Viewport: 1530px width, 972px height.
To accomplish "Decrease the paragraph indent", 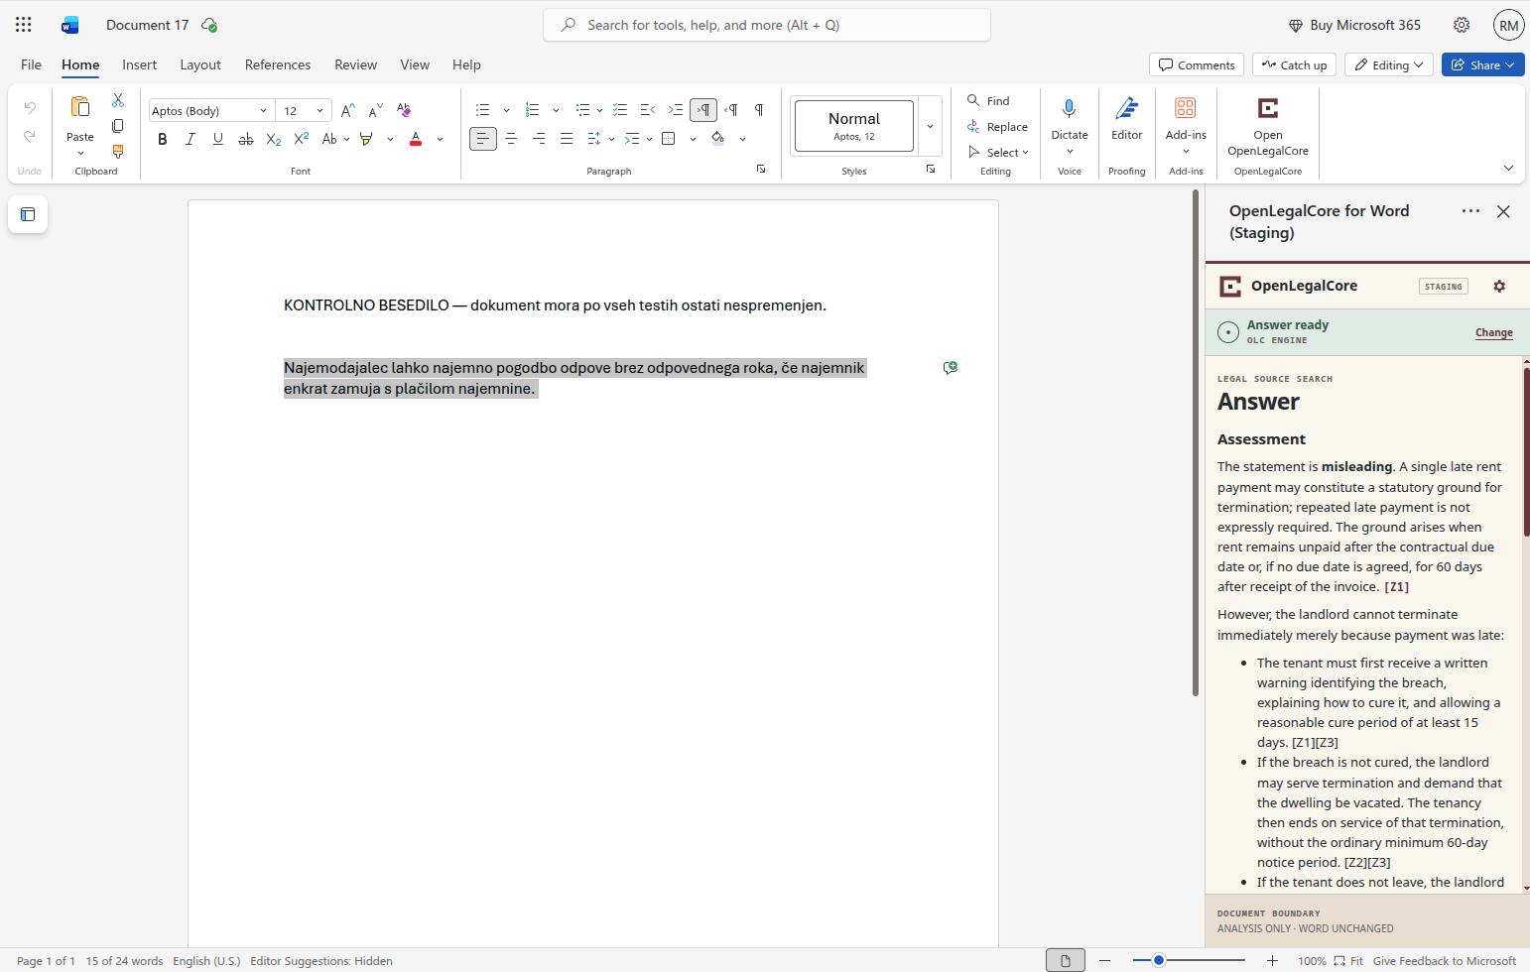I will click(648, 110).
